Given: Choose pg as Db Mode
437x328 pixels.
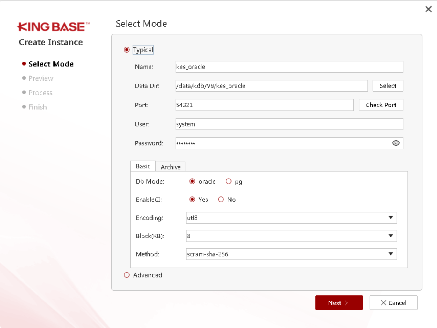Looking at the screenshot, I should 229,181.
